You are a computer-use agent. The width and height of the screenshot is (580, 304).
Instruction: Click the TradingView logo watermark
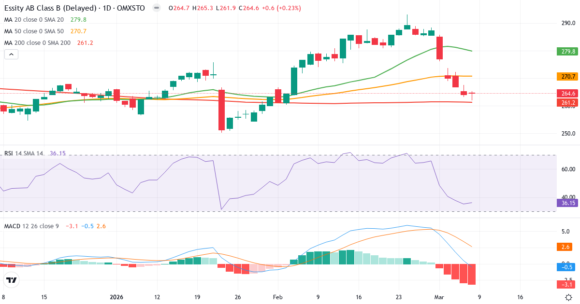[12, 280]
